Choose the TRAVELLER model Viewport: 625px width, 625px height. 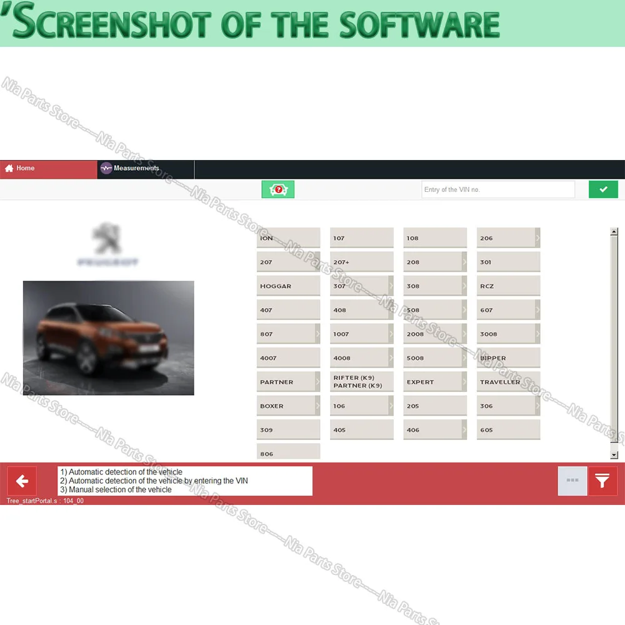pos(508,381)
